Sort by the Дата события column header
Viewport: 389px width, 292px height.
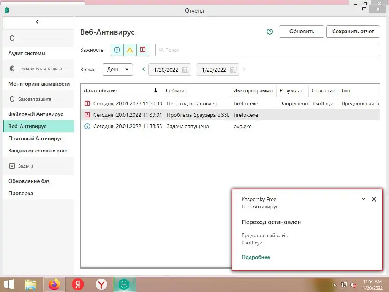pos(122,90)
